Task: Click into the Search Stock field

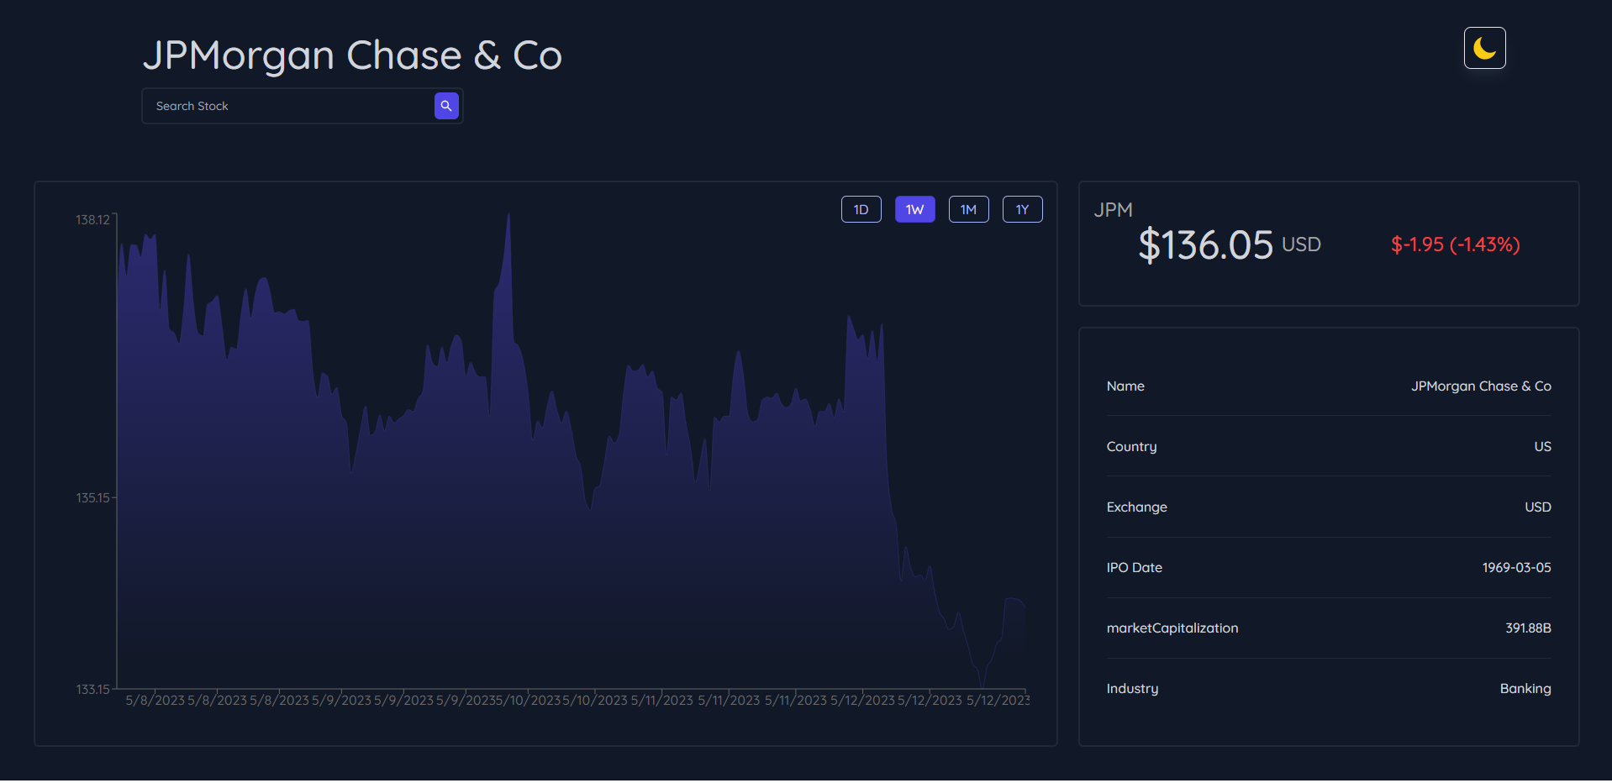Action: (287, 106)
